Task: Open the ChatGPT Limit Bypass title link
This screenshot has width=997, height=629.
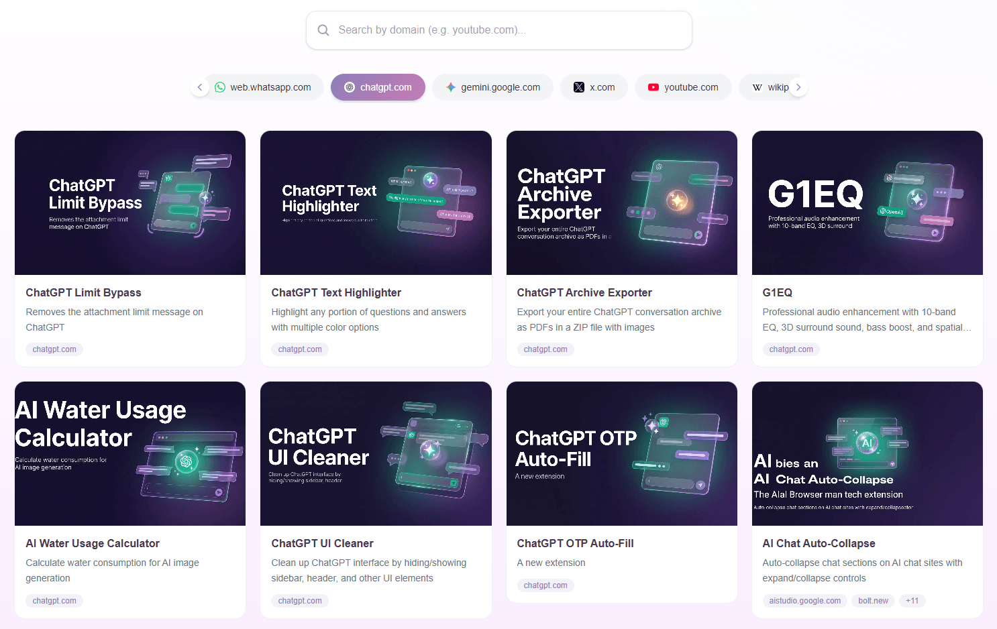Action: pyautogui.click(x=84, y=292)
